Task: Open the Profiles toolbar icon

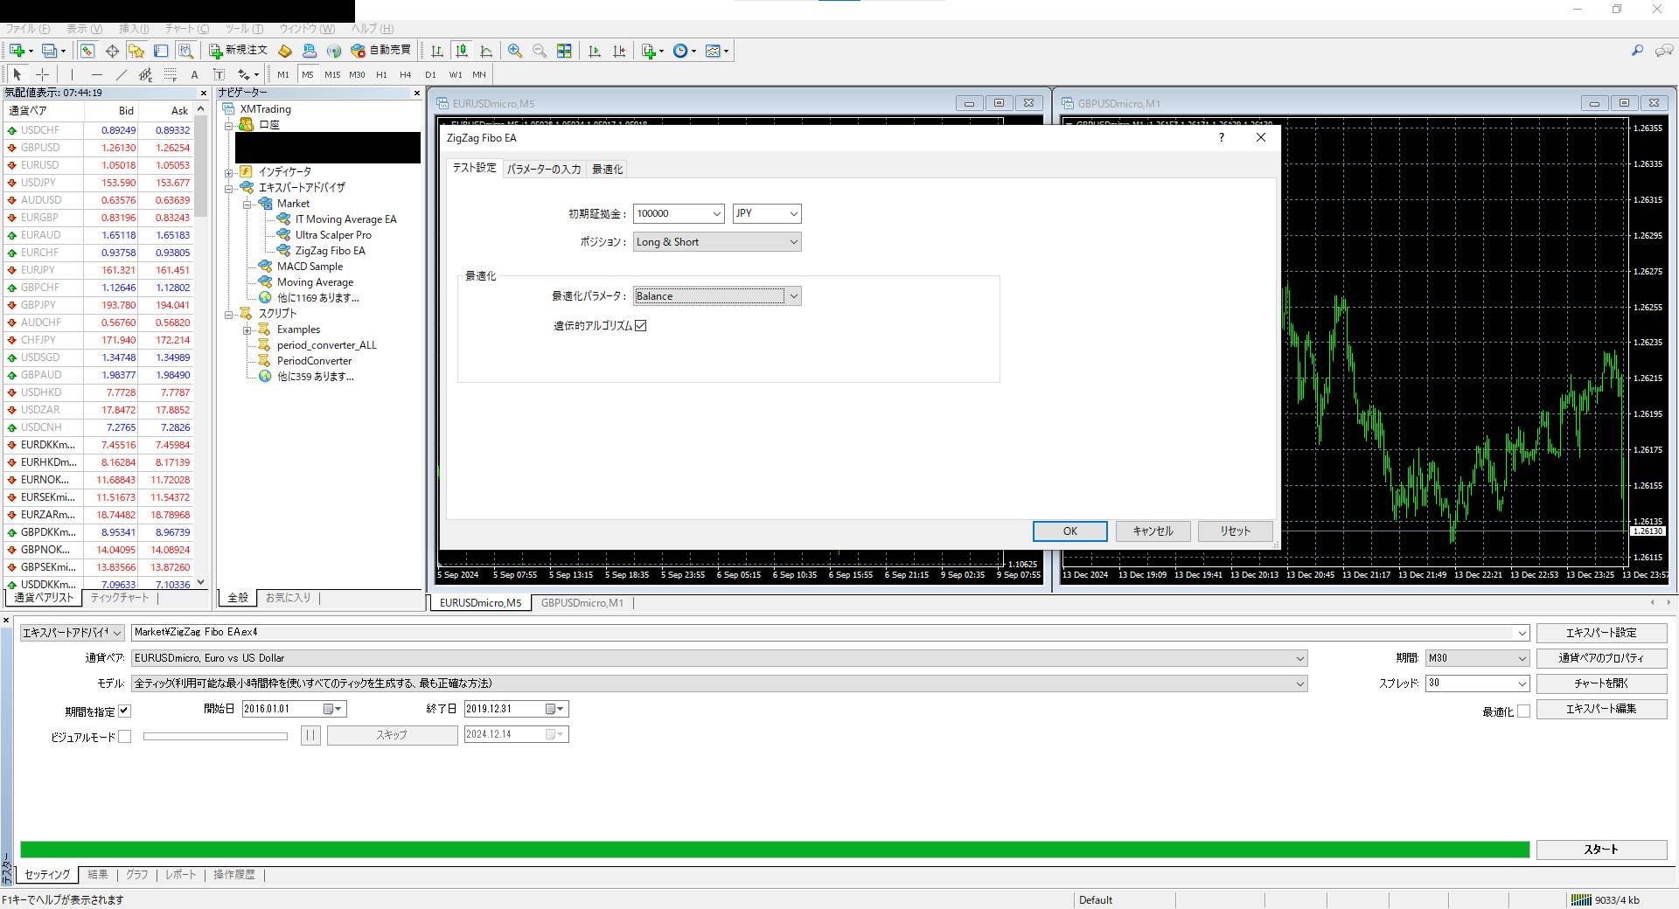Action: pyautogui.click(x=51, y=51)
